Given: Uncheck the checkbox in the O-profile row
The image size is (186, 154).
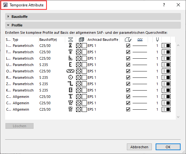Looking at the screenshot, I should [128, 71].
